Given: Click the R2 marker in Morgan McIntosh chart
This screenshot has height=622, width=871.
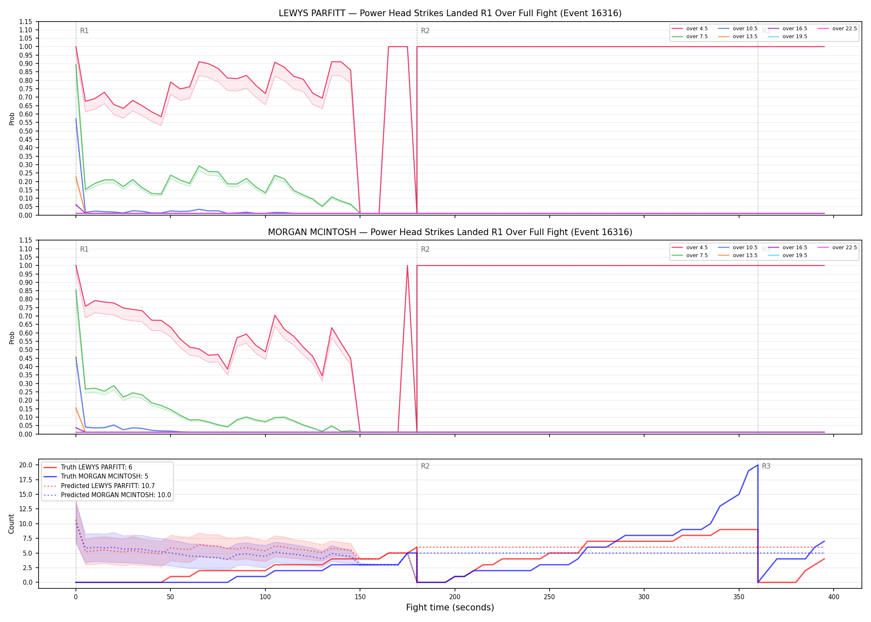Looking at the screenshot, I should (425, 249).
